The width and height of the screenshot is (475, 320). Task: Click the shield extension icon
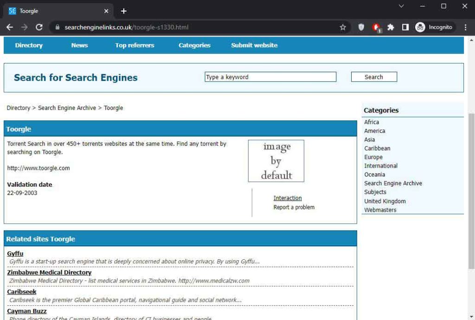pos(361,27)
